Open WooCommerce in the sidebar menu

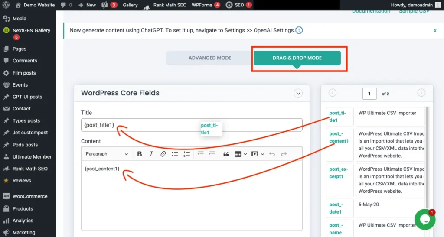tap(29, 196)
